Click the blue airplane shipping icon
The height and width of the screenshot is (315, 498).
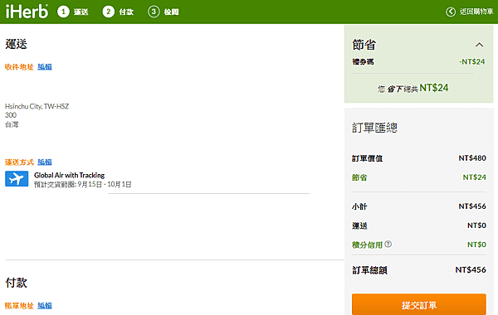(x=17, y=178)
